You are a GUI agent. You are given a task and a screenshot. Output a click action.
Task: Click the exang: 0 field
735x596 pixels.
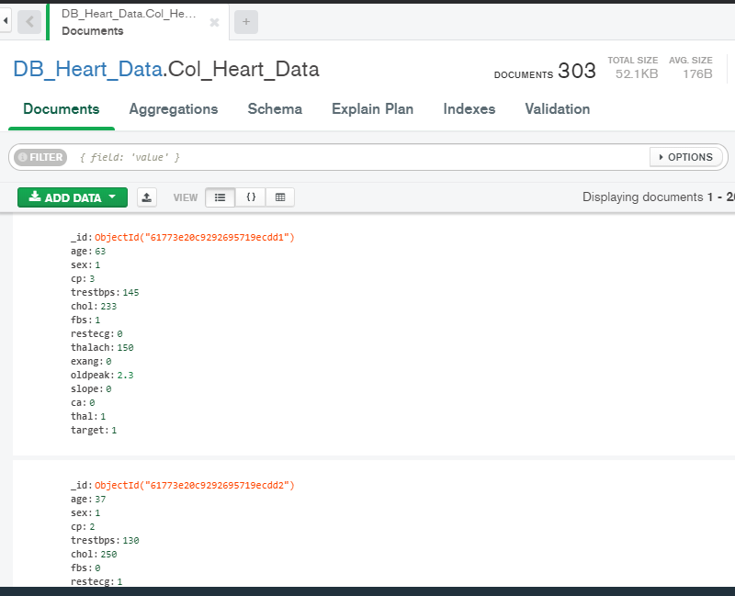[91, 361]
